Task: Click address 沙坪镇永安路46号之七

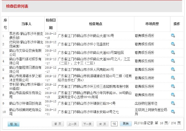Action: click(x=103, y=112)
